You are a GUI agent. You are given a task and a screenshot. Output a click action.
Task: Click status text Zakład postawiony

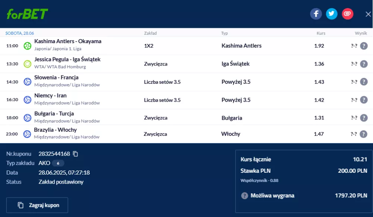(x=61, y=182)
